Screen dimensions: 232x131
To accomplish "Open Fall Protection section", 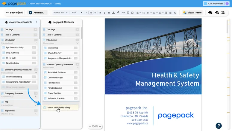I will point(61,83).
